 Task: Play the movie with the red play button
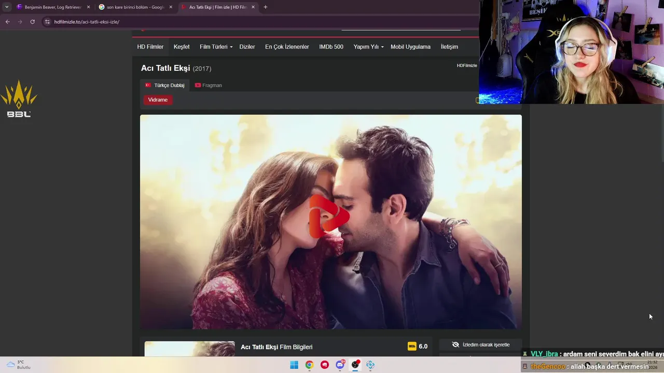coord(329,216)
